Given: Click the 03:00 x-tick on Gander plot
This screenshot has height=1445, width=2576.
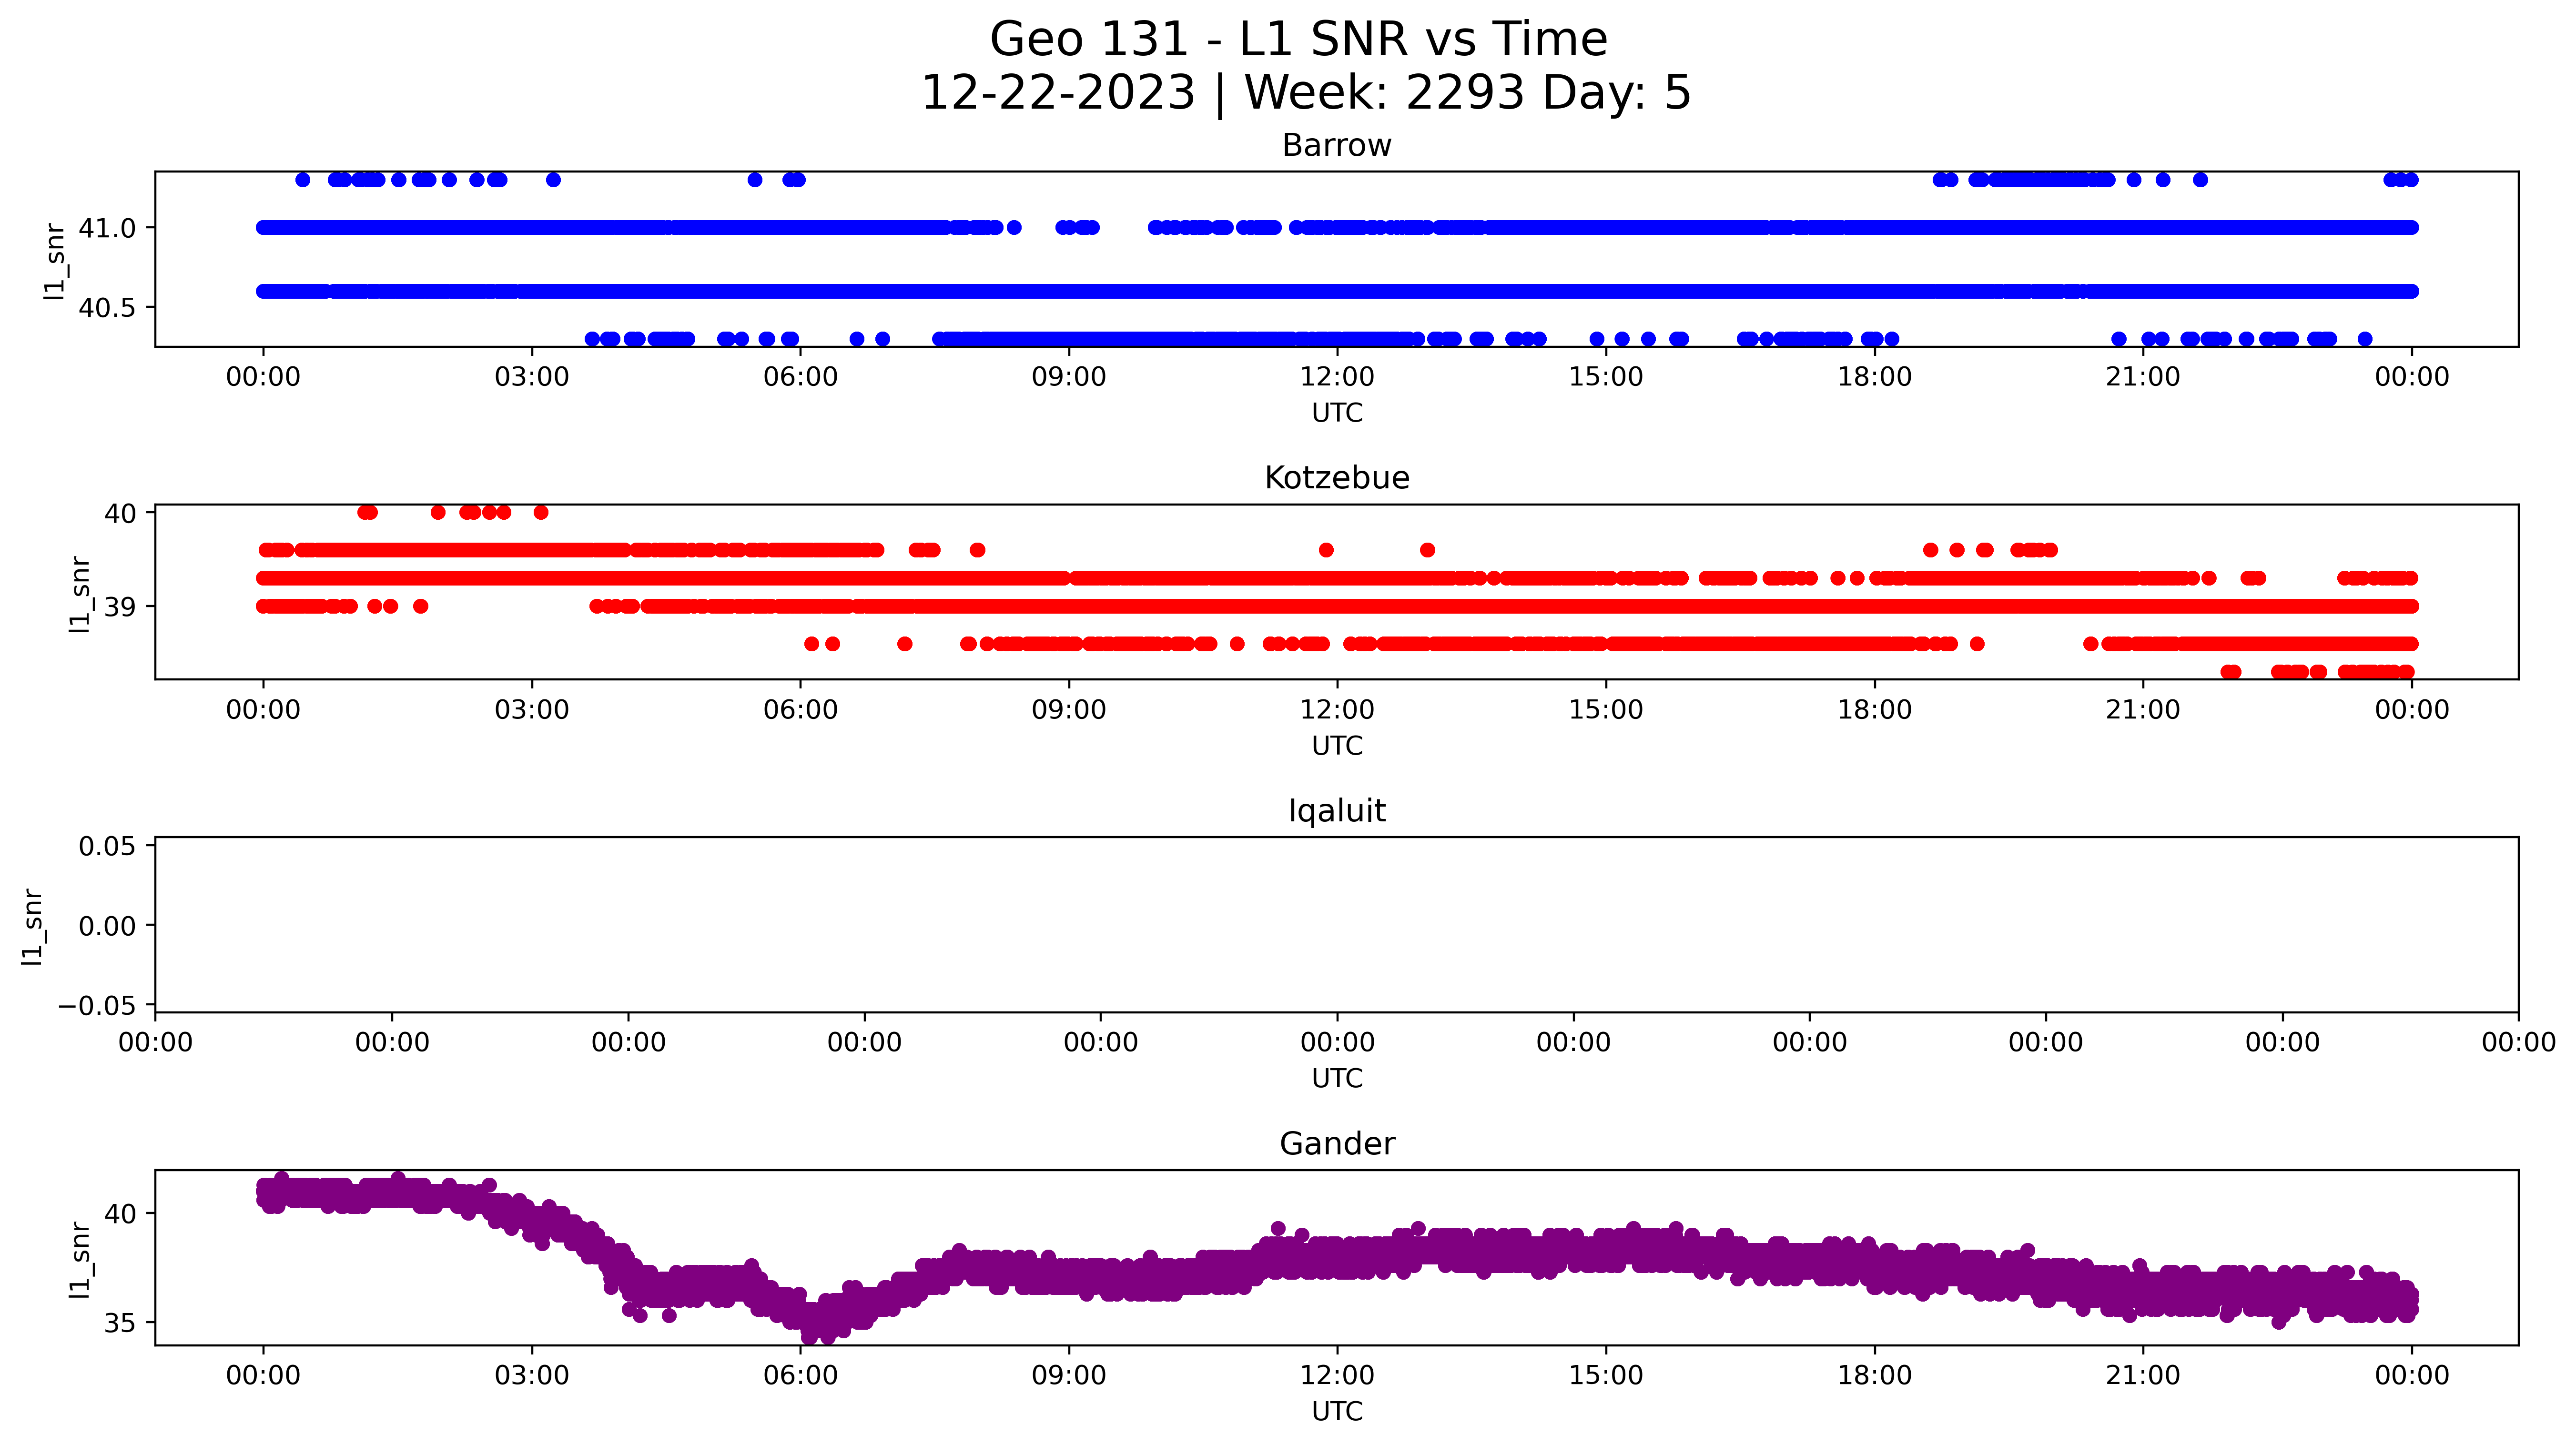Looking at the screenshot, I should pyautogui.click(x=532, y=1376).
